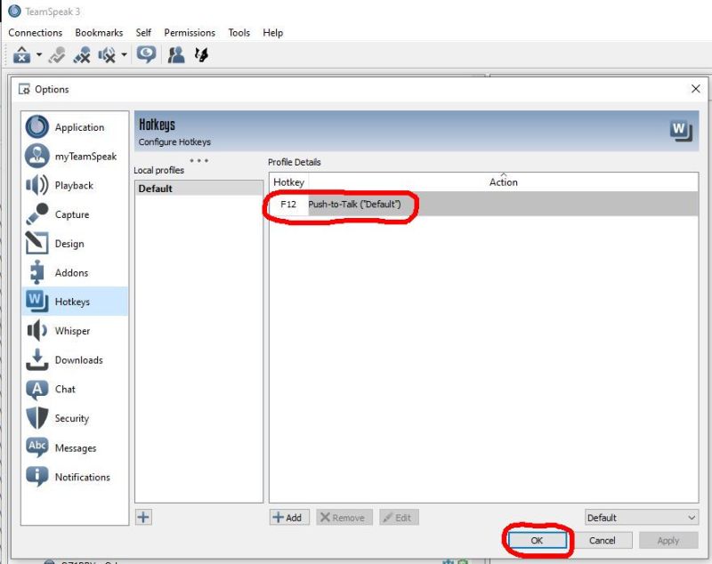Click the TeamSpeak 3 logo in title bar

(x=14, y=12)
